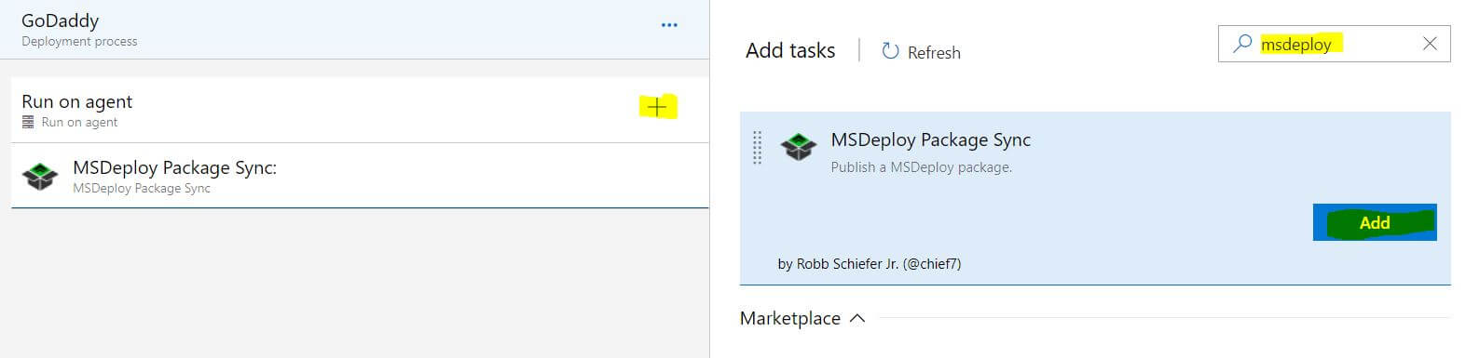Click the Publish a MSDeploy package description
Screen dimensions: 1466x358
click(921, 167)
